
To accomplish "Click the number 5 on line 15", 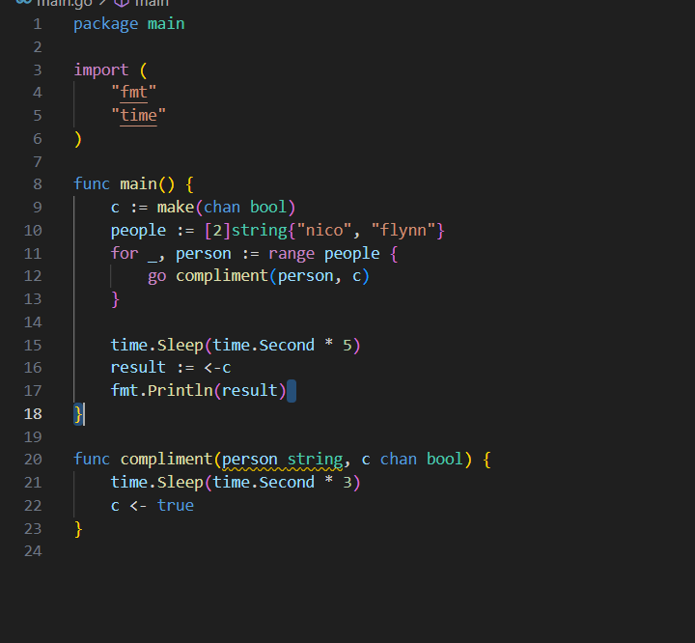I will (347, 346).
